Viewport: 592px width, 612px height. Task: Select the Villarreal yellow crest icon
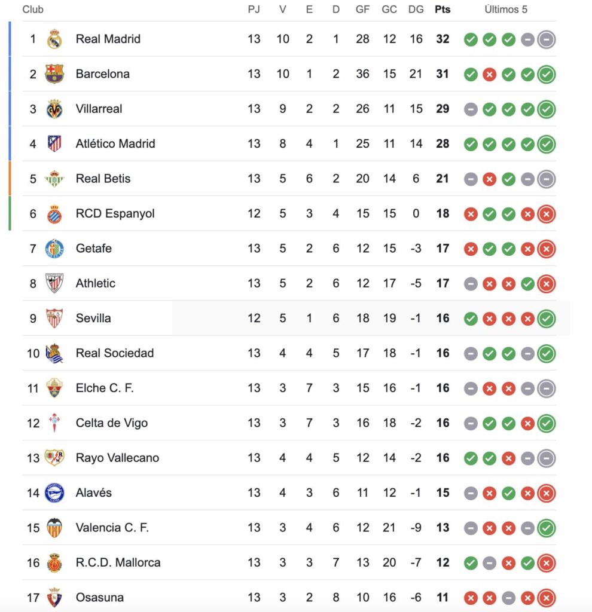[54, 109]
